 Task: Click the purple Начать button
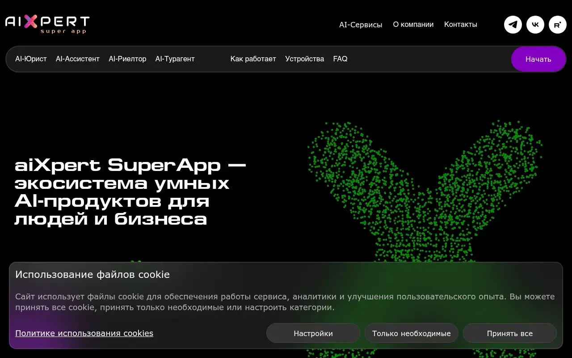coord(538,59)
